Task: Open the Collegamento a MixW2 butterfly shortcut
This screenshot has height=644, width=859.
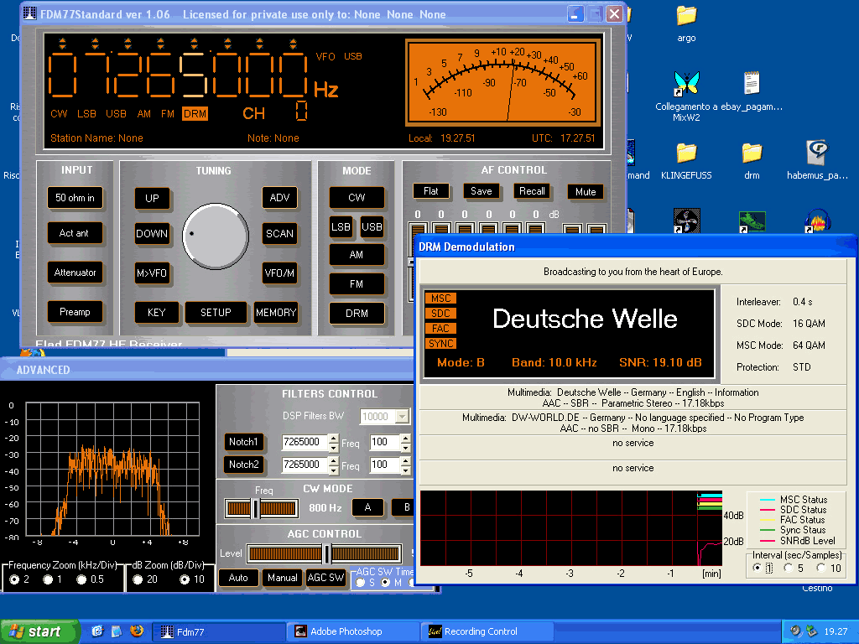Action: pyautogui.click(x=686, y=83)
